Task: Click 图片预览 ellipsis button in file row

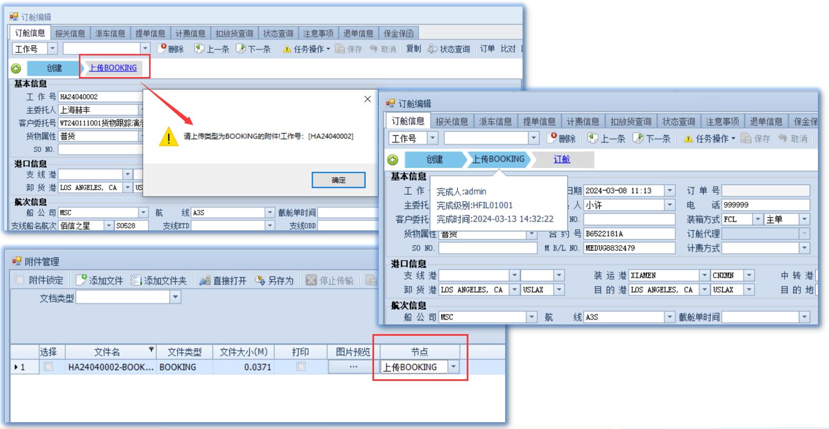Action: 353,367
